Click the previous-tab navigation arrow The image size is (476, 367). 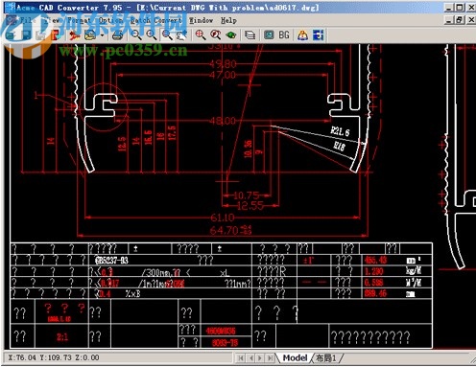[x=250, y=358]
